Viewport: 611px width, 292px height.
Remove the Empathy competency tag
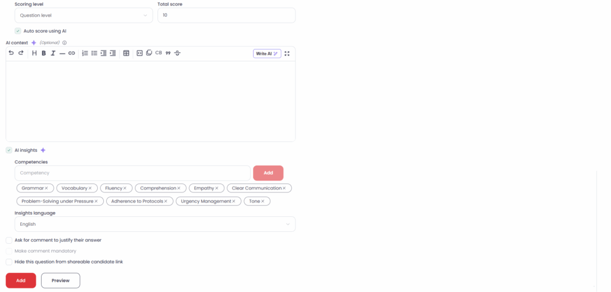point(217,188)
